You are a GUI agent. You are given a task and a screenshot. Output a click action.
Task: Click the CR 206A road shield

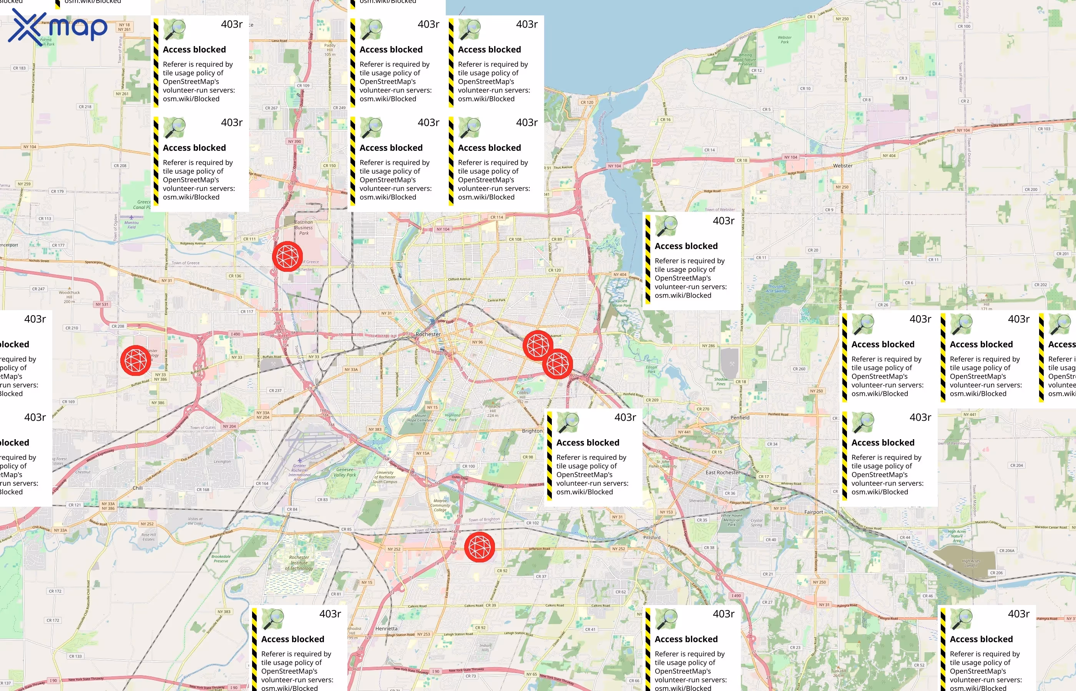point(1007,550)
